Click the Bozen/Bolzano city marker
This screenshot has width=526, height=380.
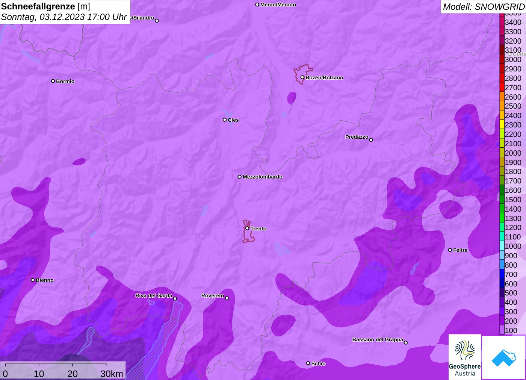[x=302, y=77]
